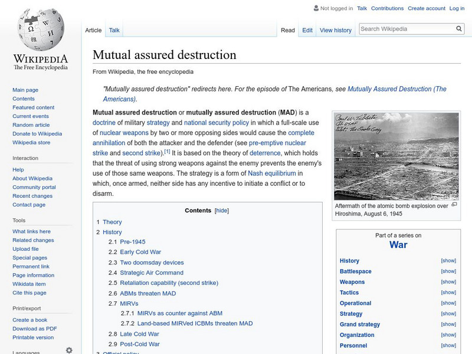Jump to Two doomsday devices section
Screen dimensions: 472x354
(x=152, y=263)
